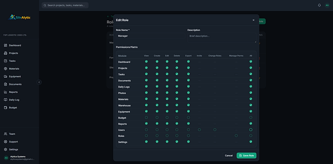Enable Users Change Roles permission

[x=215, y=130]
